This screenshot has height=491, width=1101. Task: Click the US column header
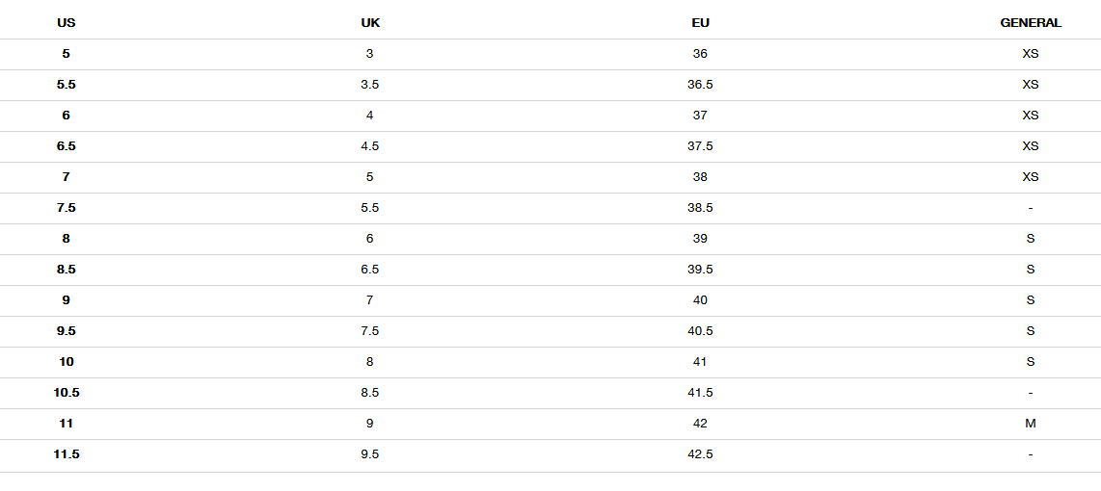[x=66, y=22]
